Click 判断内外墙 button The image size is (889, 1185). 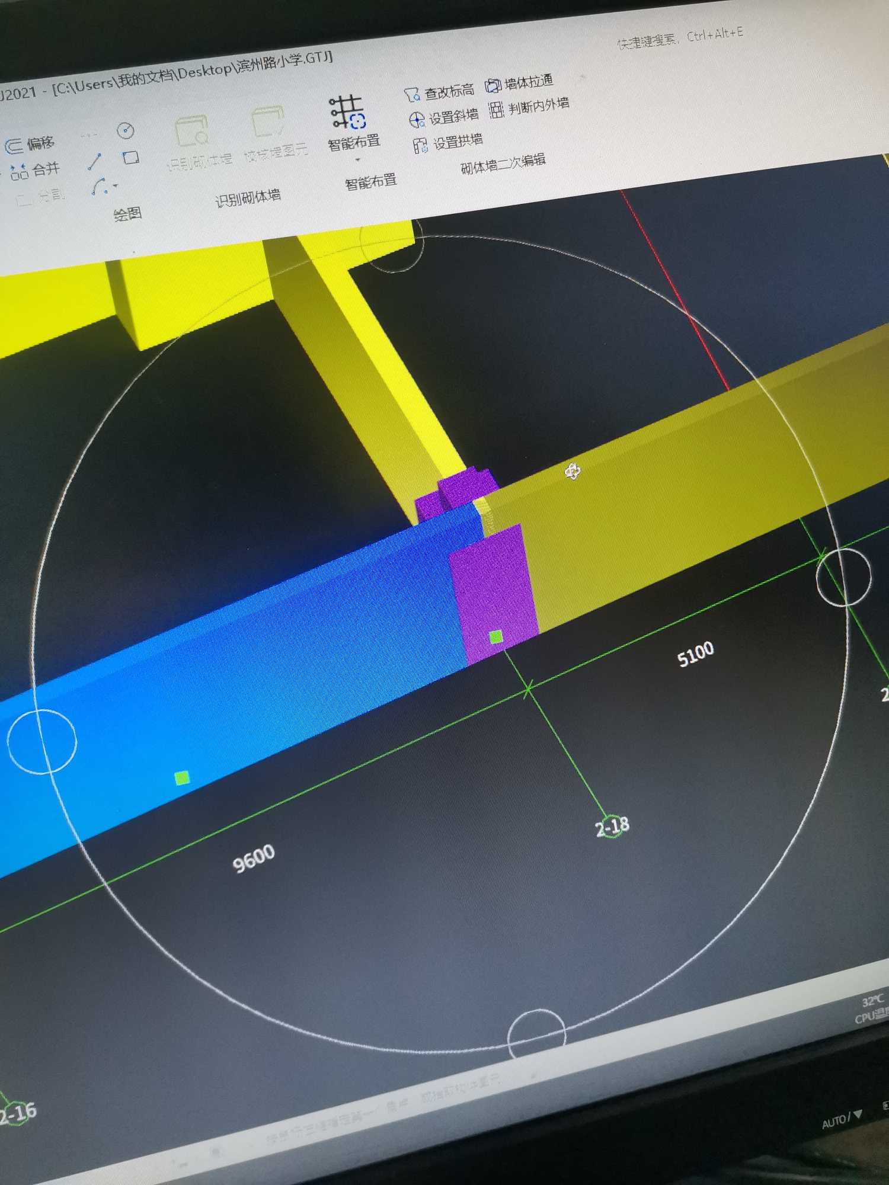pos(529,107)
